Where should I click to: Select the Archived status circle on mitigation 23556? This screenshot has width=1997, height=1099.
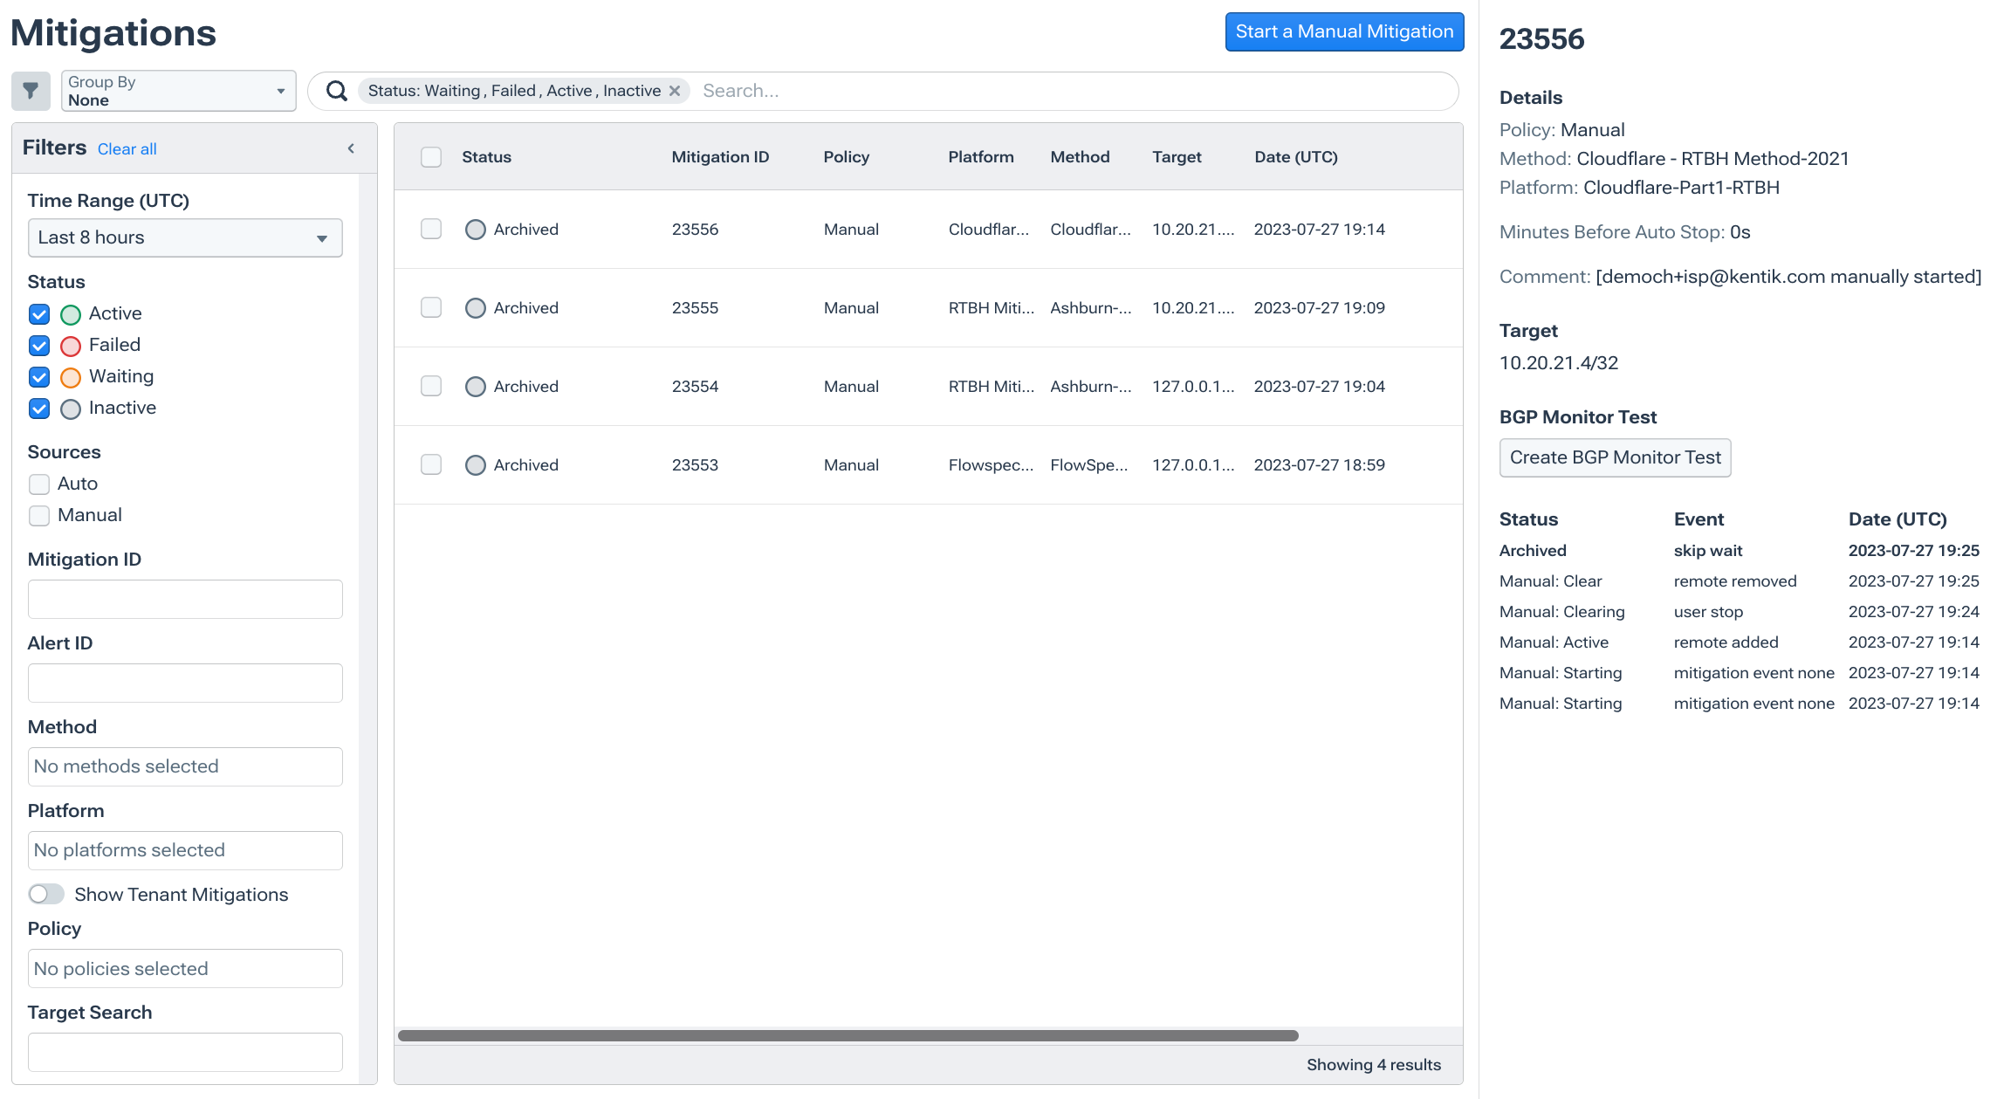click(476, 229)
